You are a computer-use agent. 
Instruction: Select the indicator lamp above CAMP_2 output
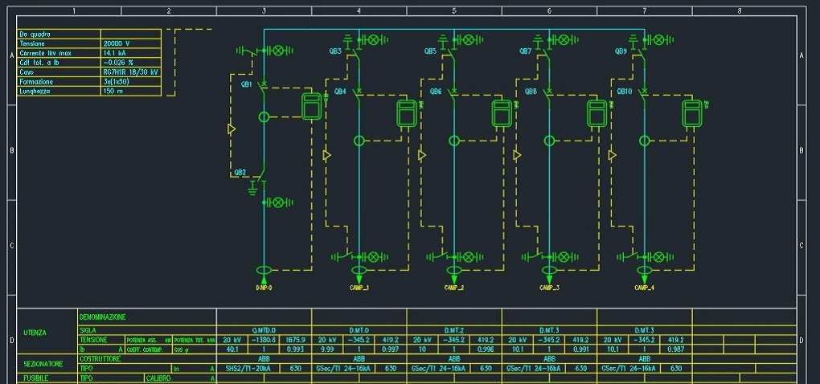pyautogui.click(x=469, y=256)
